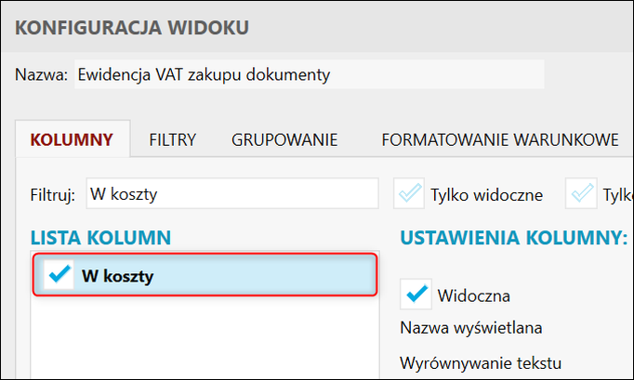Tick the checkmark beside W koszty column
Screen dimensions: 634x380
(59, 275)
